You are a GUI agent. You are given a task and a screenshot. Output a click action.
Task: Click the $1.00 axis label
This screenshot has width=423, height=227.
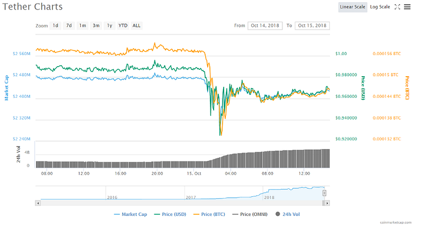pyautogui.click(x=341, y=54)
